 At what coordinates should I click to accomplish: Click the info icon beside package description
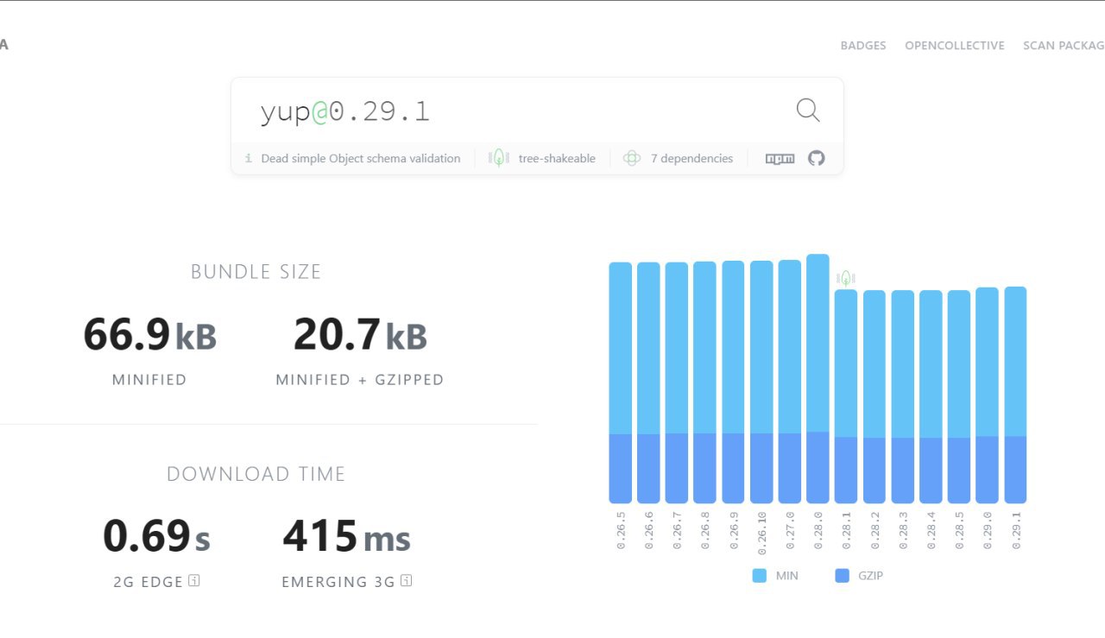(x=249, y=159)
